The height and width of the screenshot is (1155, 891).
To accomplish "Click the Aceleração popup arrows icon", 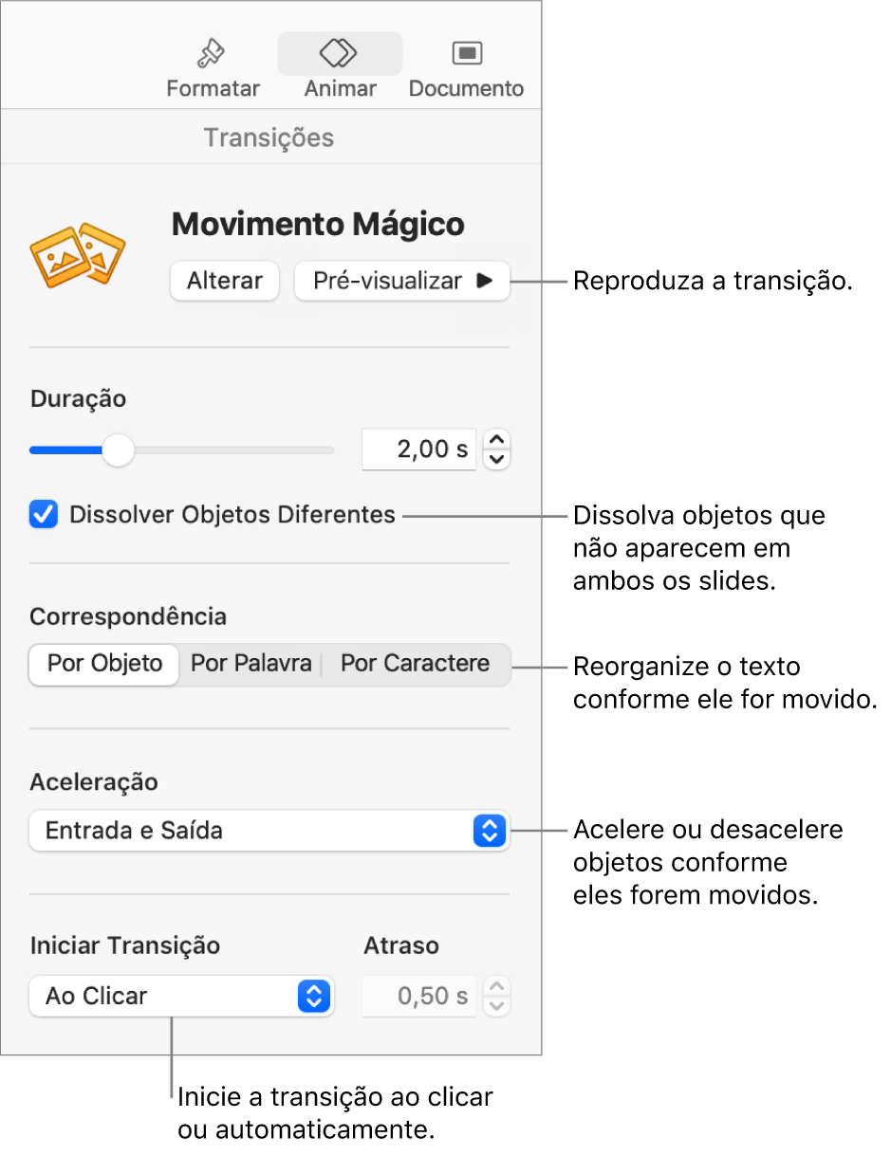I will click(490, 832).
